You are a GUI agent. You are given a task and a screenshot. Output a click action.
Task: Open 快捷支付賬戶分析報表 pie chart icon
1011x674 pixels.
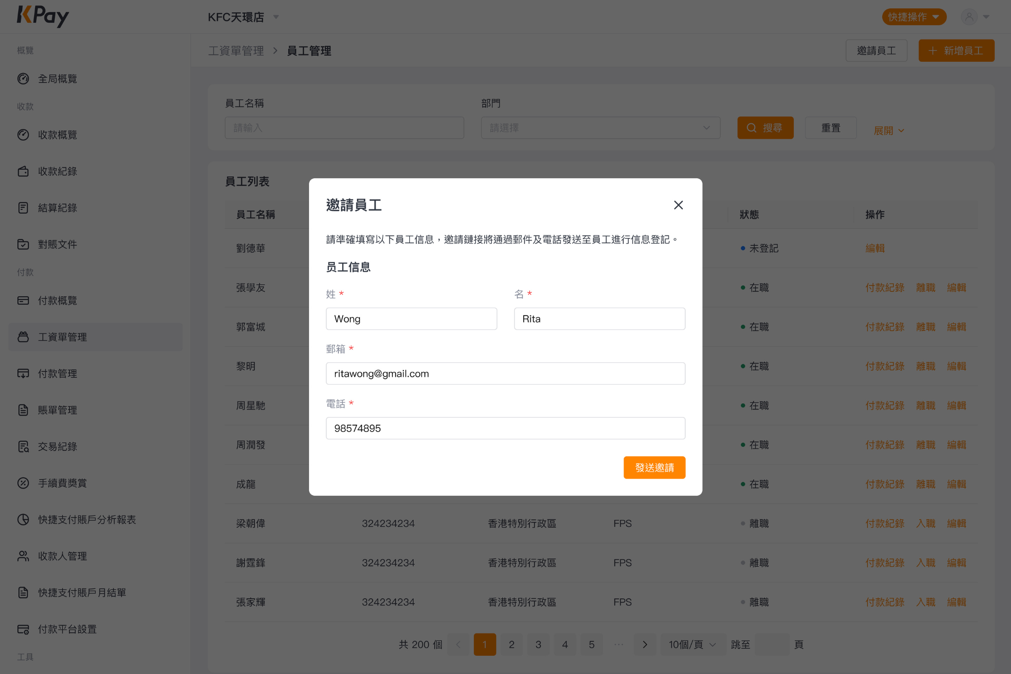23,520
